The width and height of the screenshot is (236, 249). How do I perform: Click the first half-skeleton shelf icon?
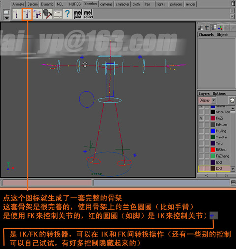click(x=16, y=14)
